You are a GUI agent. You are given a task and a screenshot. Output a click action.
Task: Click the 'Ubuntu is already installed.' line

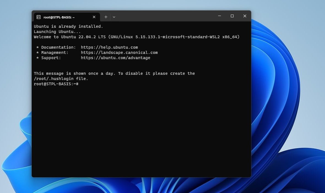pos(68,26)
